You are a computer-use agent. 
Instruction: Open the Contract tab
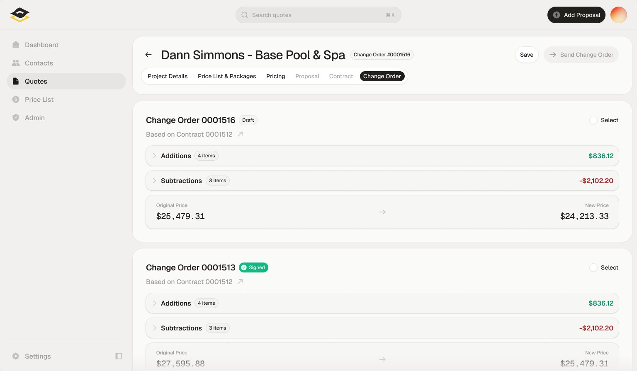tap(341, 76)
